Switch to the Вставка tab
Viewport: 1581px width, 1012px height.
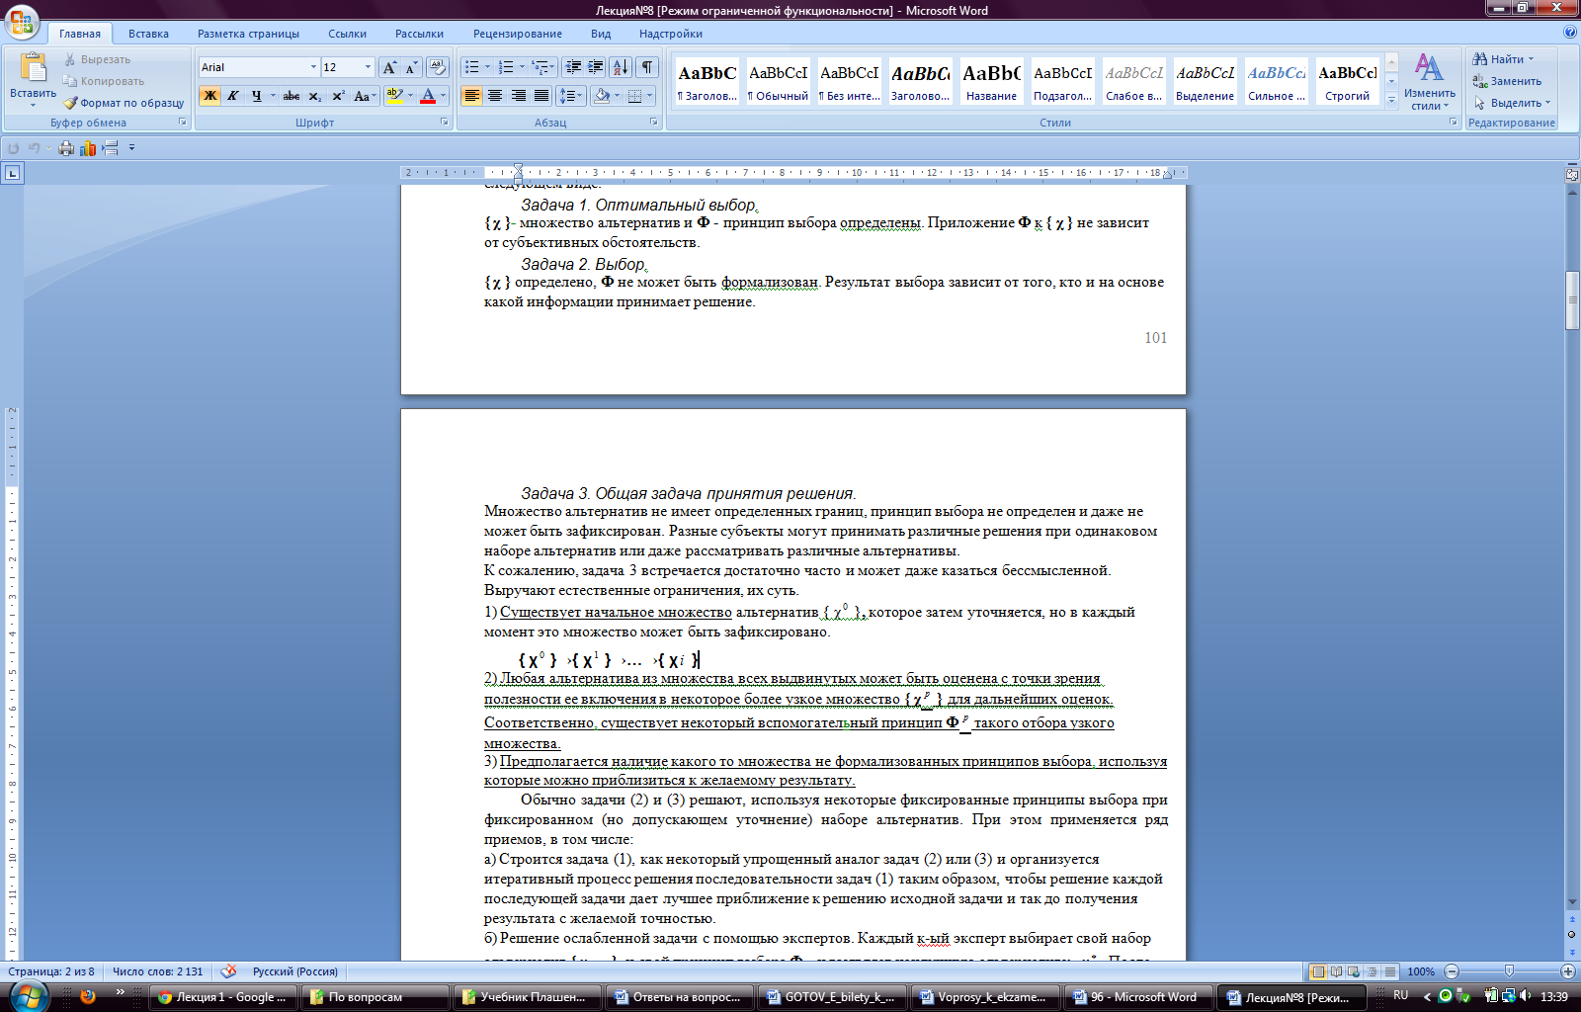(x=148, y=34)
